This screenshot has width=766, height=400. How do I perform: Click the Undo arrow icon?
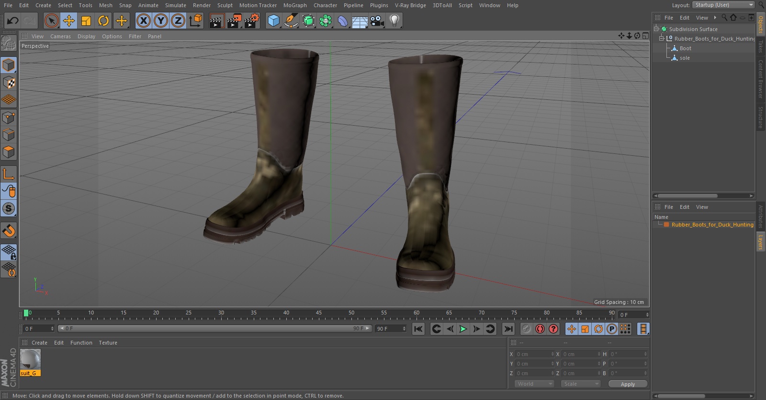click(13, 21)
